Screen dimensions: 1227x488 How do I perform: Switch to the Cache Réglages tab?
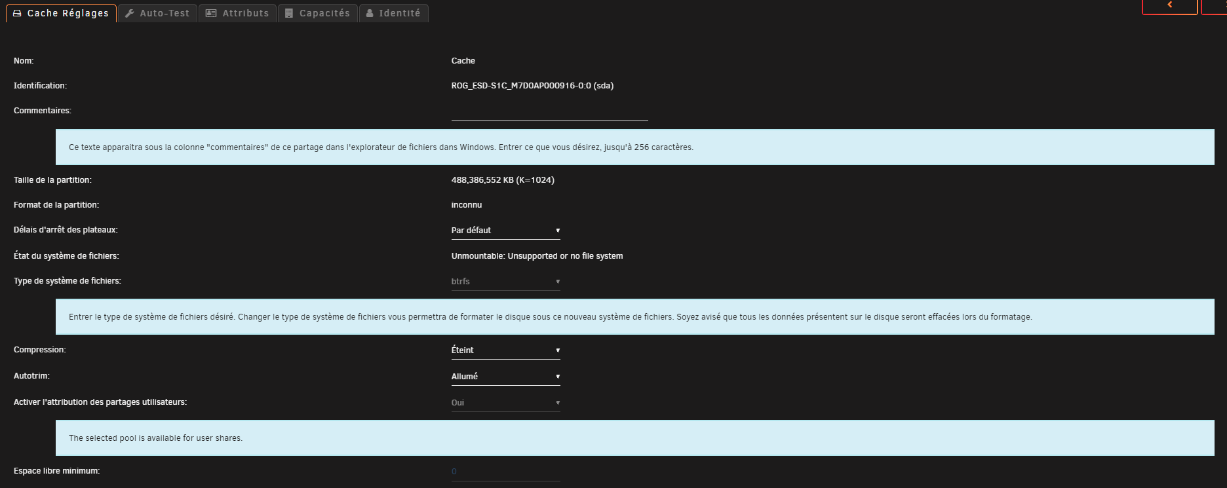(x=62, y=13)
